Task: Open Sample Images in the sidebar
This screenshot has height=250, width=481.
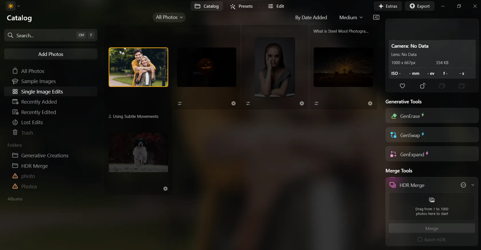Action: pos(51,81)
